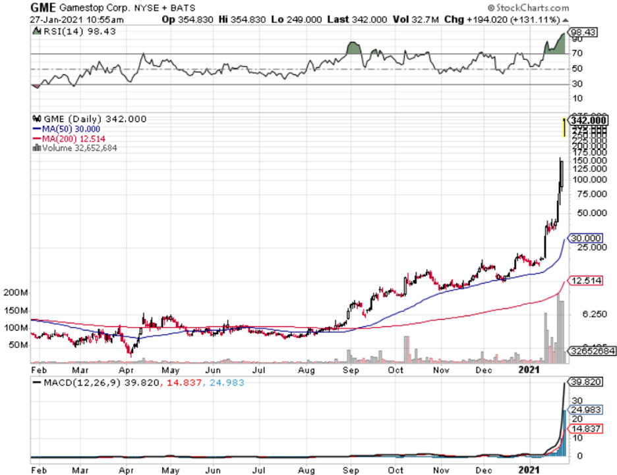Select the GME ticker symbol in header
Viewport: 617px width, 475px height.
click(44, 7)
